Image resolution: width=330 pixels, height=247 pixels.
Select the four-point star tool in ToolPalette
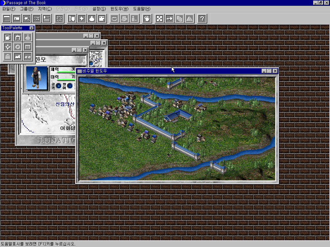click(8, 47)
